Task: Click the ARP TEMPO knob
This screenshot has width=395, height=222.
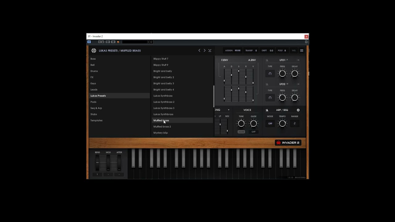Action: (x=282, y=124)
